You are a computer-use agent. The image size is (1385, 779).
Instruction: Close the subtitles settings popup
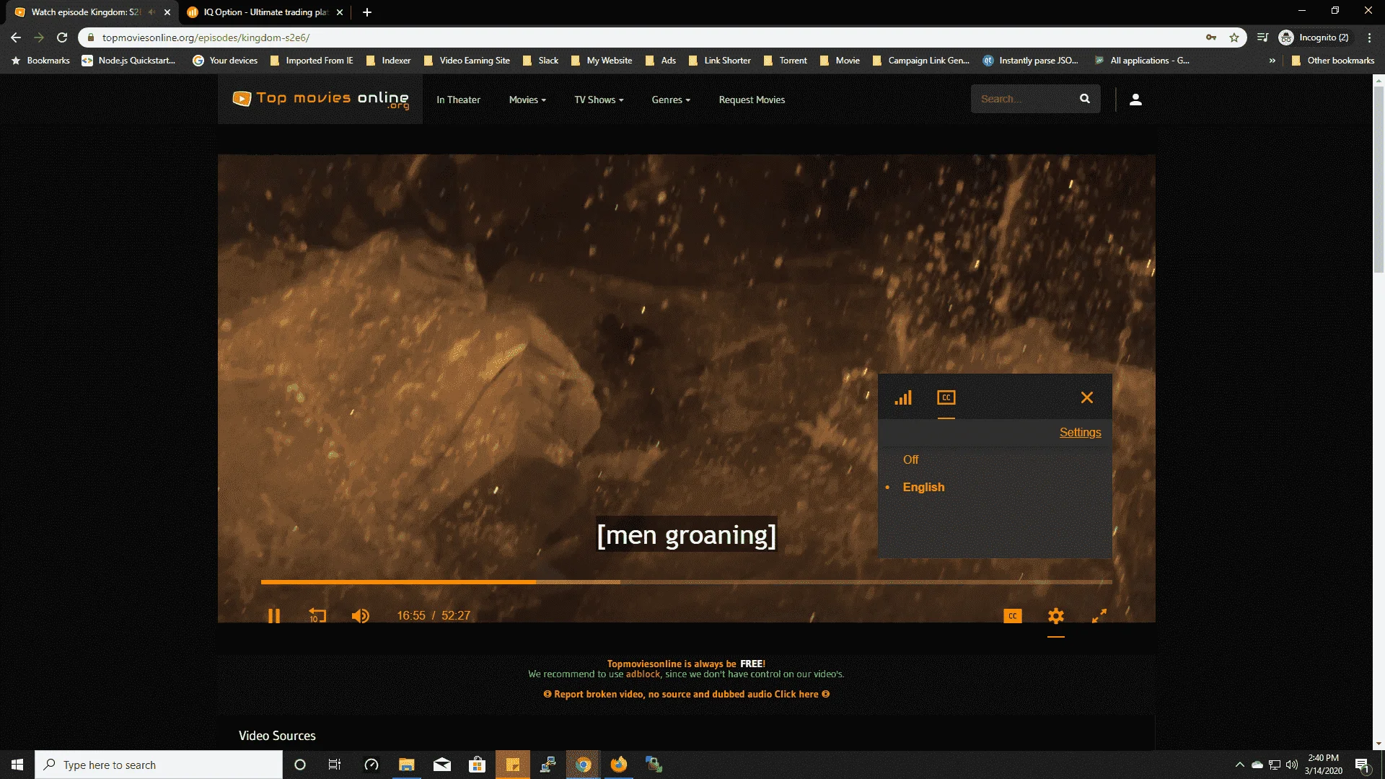(1087, 397)
